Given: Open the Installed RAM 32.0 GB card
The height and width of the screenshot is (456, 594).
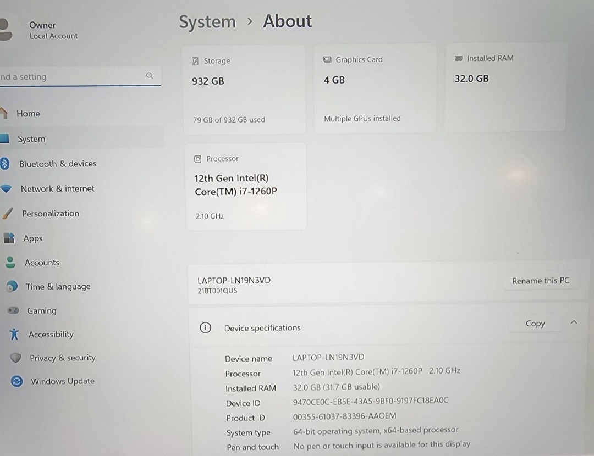Looking at the screenshot, I should point(505,87).
